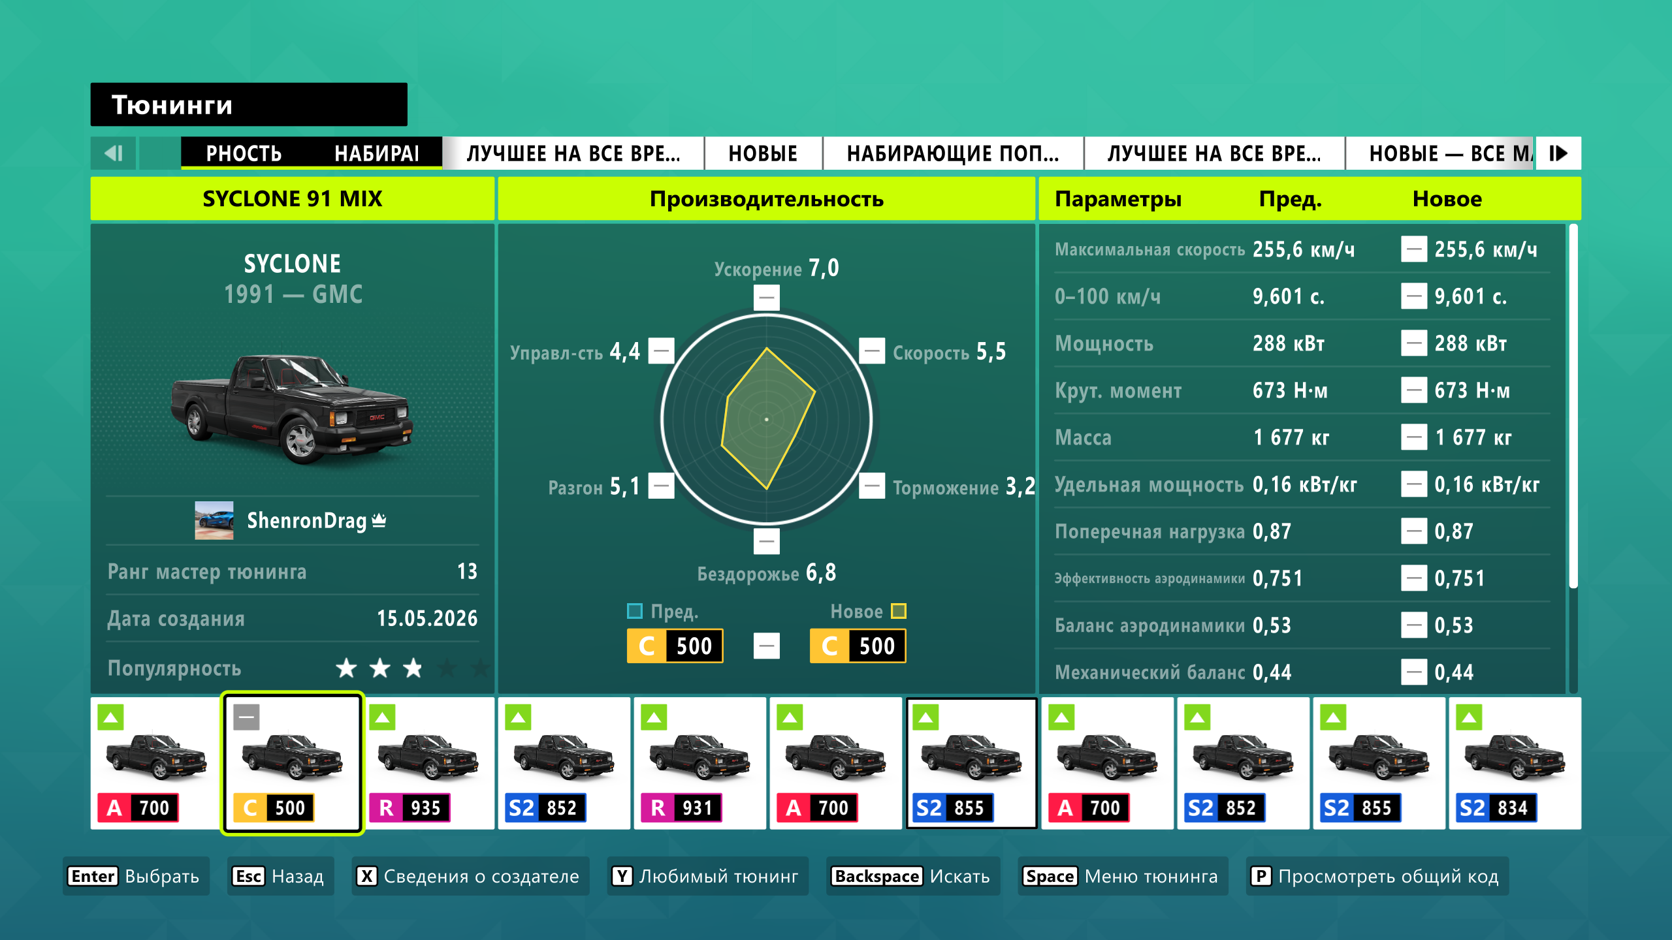The image size is (1672, 940).
Task: Click the crown icon next to ShenronDrag
Action: [379, 520]
